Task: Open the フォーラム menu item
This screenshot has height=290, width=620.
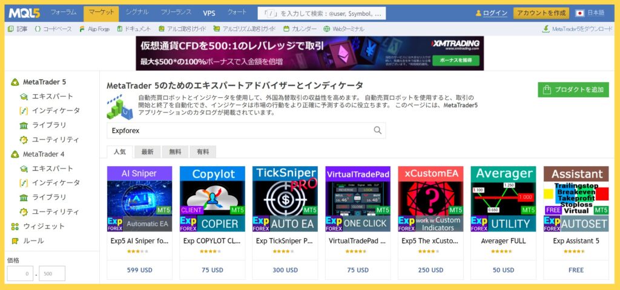Action: (63, 12)
